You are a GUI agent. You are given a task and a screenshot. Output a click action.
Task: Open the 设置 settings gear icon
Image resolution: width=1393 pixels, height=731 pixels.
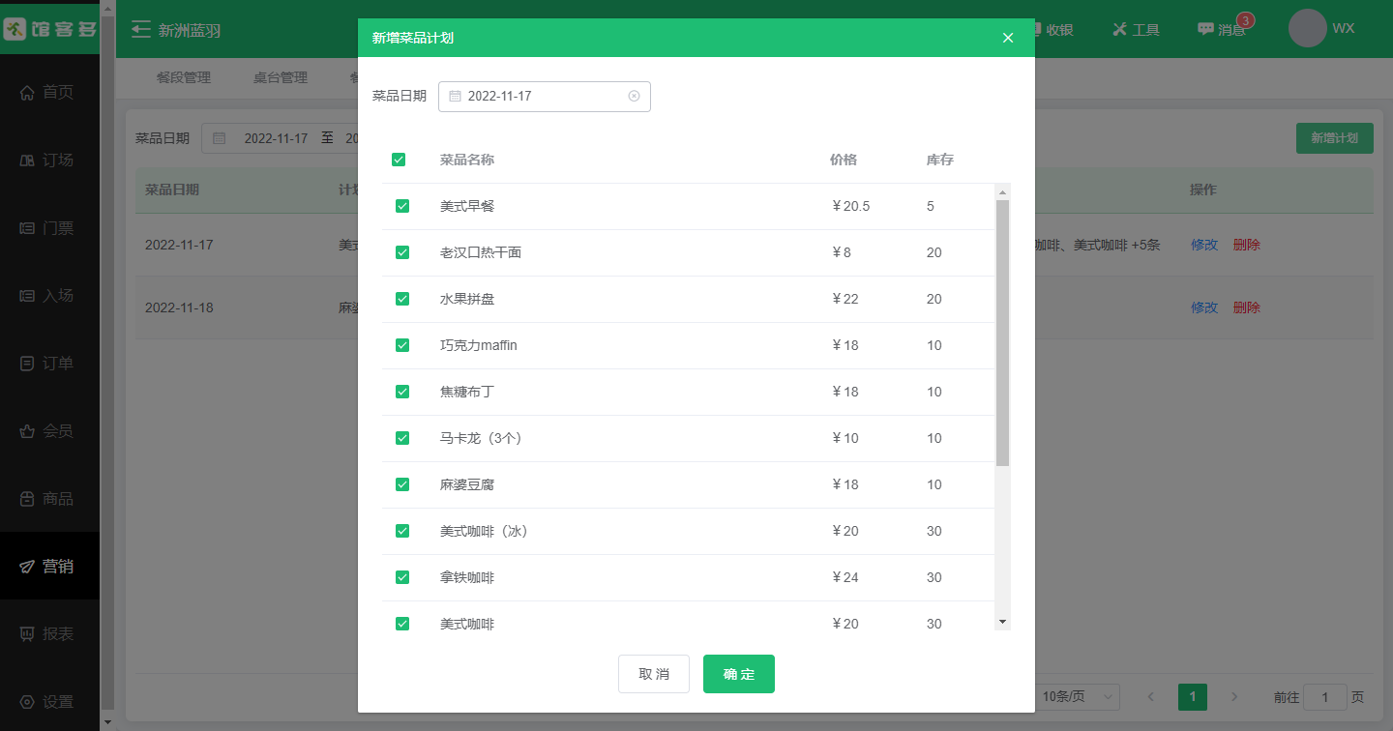click(x=27, y=702)
